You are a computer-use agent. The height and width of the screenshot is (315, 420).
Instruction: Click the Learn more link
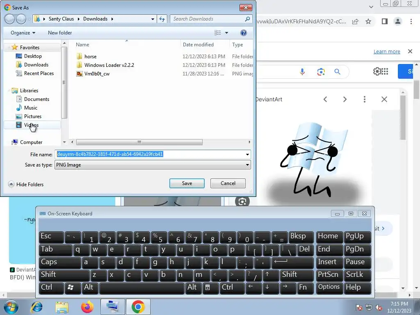pos(387,51)
